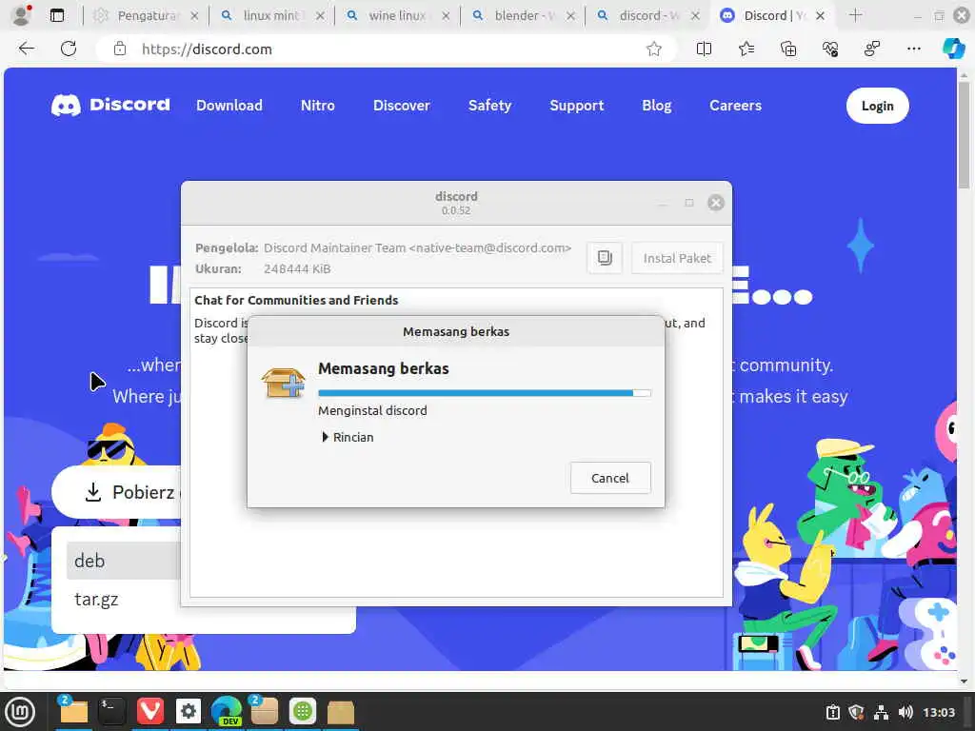The height and width of the screenshot is (731, 975).
Task: Click the Instal Paket button
Action: click(x=677, y=257)
